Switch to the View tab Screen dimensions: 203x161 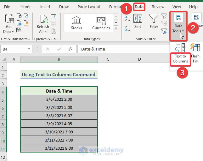click(177, 7)
